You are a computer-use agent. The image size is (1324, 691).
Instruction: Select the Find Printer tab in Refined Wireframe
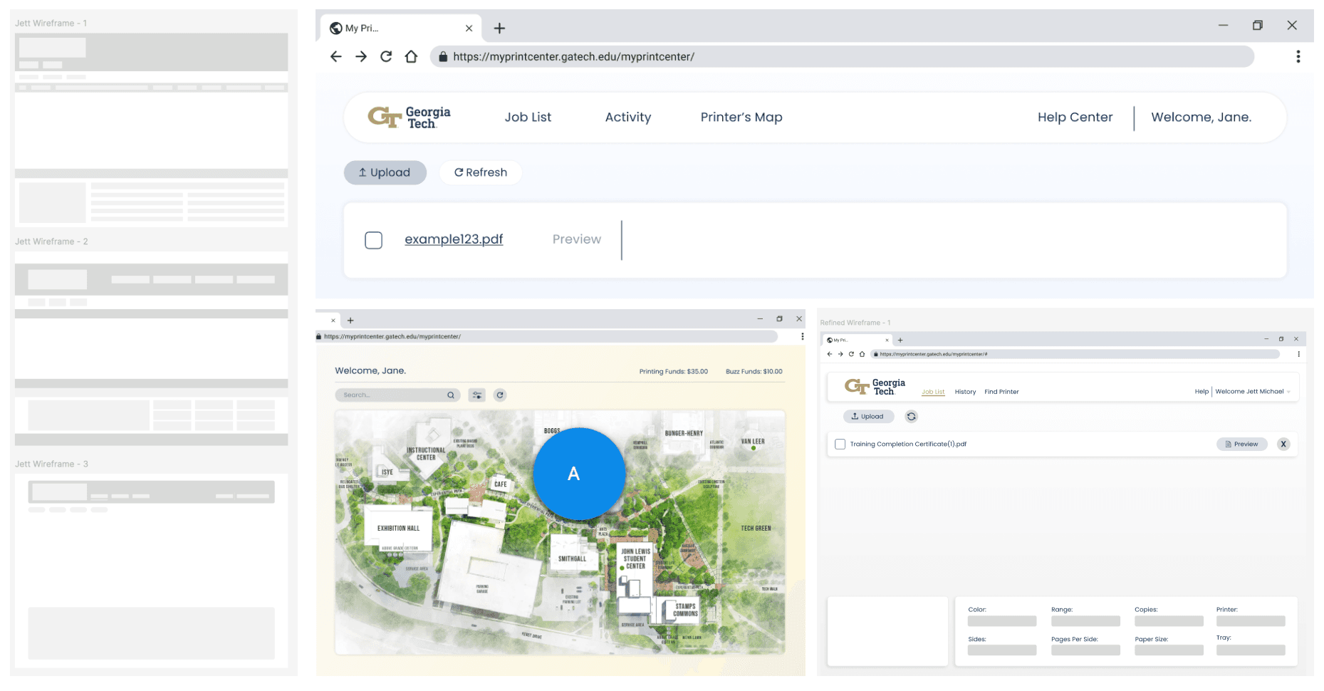[x=1001, y=392]
